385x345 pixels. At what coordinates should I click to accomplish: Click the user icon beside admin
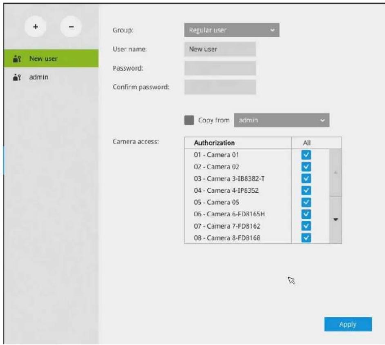(x=17, y=77)
